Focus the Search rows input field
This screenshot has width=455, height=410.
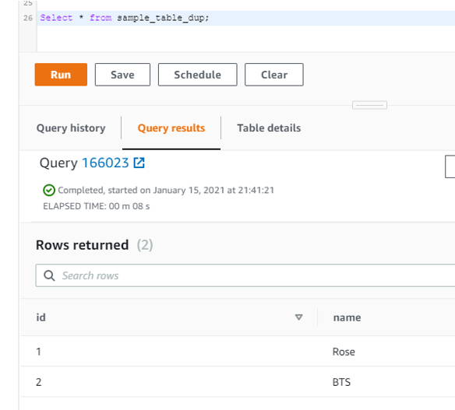(245, 275)
